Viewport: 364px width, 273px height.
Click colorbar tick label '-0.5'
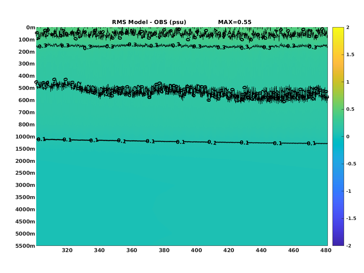(351, 164)
